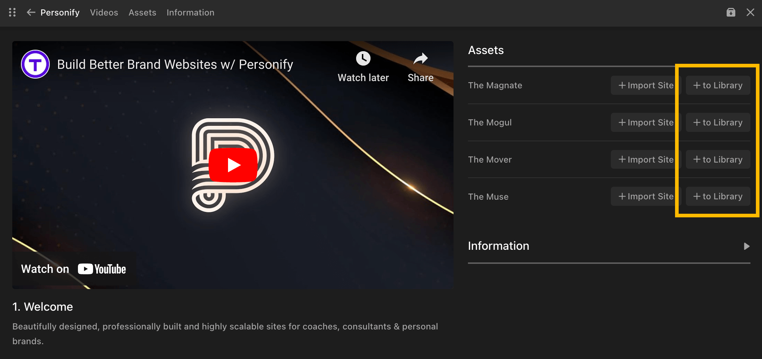Select The Magnate asset name
This screenshot has height=359, width=762.
point(495,85)
